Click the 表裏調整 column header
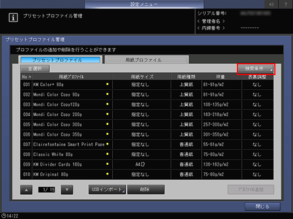Viewport: 293px width, 219px height. coord(257,77)
